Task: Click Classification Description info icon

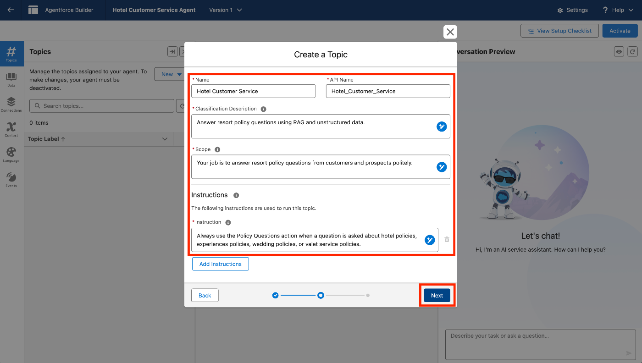Action: point(263,109)
